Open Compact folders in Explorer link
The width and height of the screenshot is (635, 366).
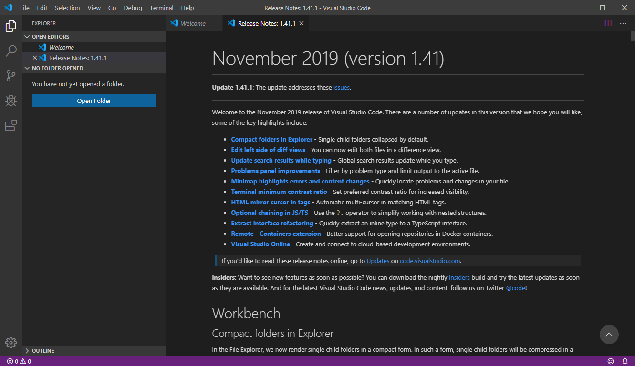tap(271, 139)
